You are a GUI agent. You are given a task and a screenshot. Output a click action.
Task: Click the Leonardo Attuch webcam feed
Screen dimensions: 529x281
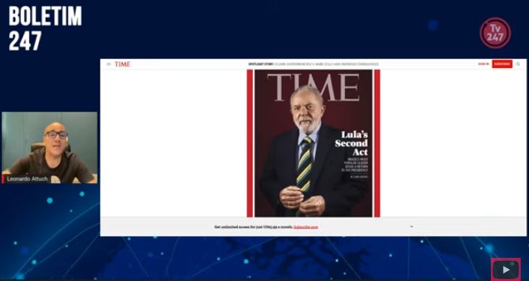coord(49,147)
